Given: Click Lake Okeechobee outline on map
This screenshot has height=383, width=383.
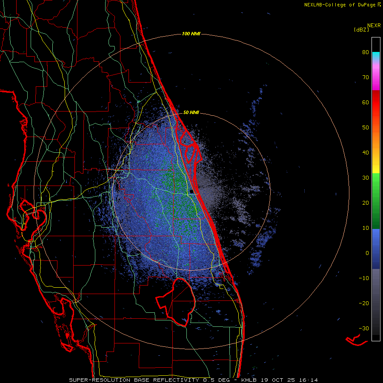Looking at the screenshot, I should tap(176, 302).
